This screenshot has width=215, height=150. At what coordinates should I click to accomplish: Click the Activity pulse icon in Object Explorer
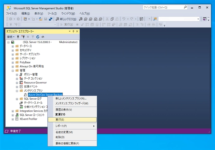click(x=43, y=37)
